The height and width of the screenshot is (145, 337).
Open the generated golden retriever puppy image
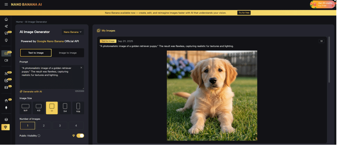point(212,96)
